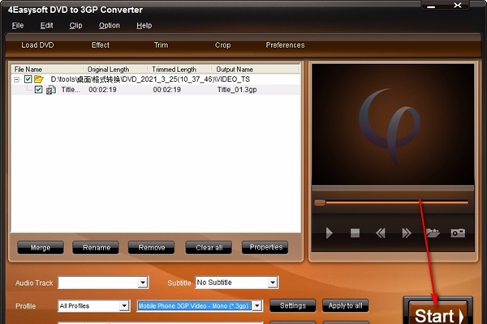Stop the preview playback
This screenshot has width=487, height=324.
(x=355, y=232)
